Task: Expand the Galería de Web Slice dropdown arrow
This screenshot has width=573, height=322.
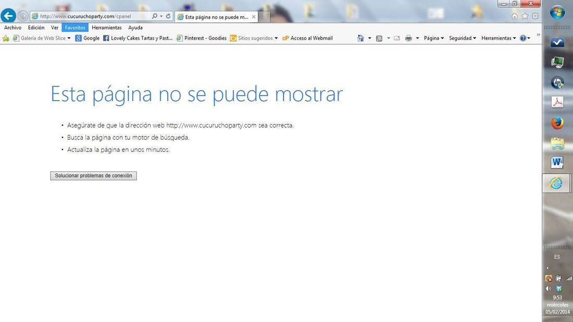Action: pos(69,38)
